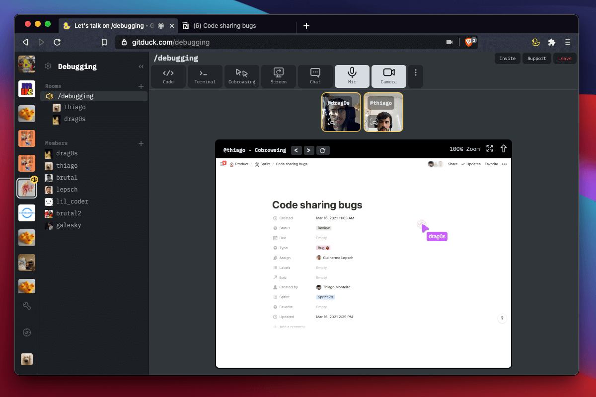
Task: Mark the Notion page as Favorite
Action: (491, 164)
